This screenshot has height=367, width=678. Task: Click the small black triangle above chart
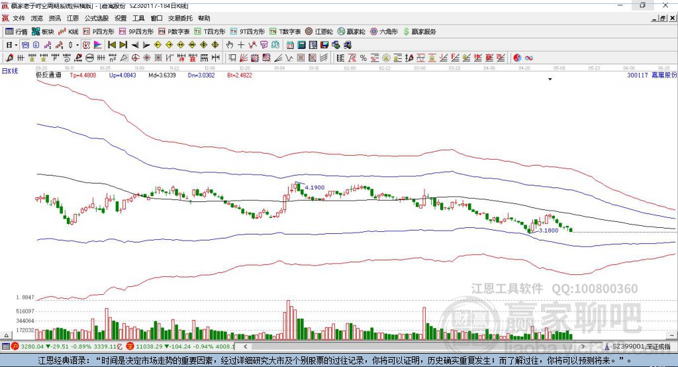[550, 79]
